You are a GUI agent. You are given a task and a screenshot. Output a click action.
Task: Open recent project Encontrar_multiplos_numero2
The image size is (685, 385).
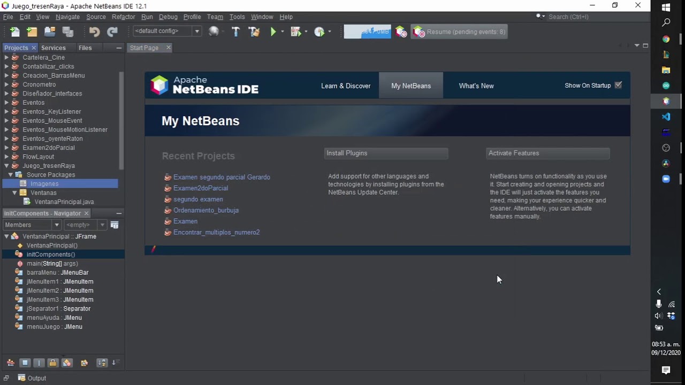click(216, 232)
